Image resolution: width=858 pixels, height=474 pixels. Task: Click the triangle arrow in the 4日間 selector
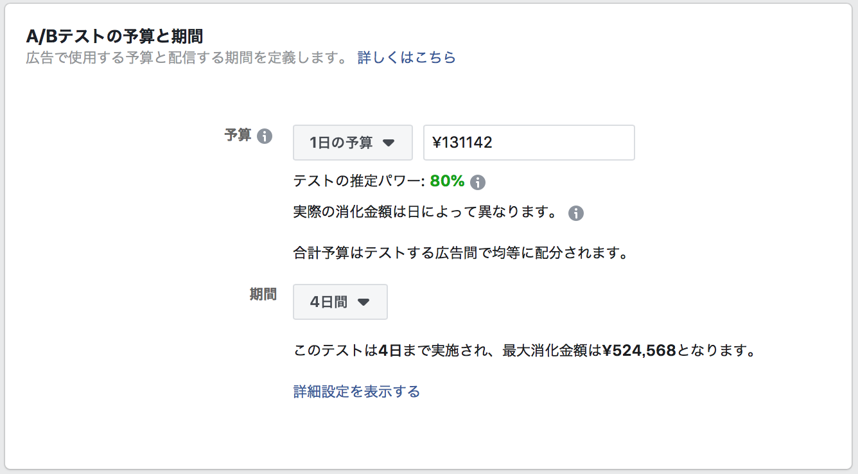tap(363, 302)
